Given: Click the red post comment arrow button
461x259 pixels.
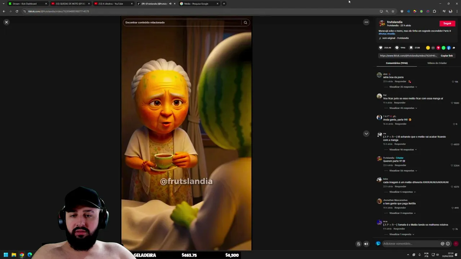Looking at the screenshot, I should pyautogui.click(x=456, y=244).
